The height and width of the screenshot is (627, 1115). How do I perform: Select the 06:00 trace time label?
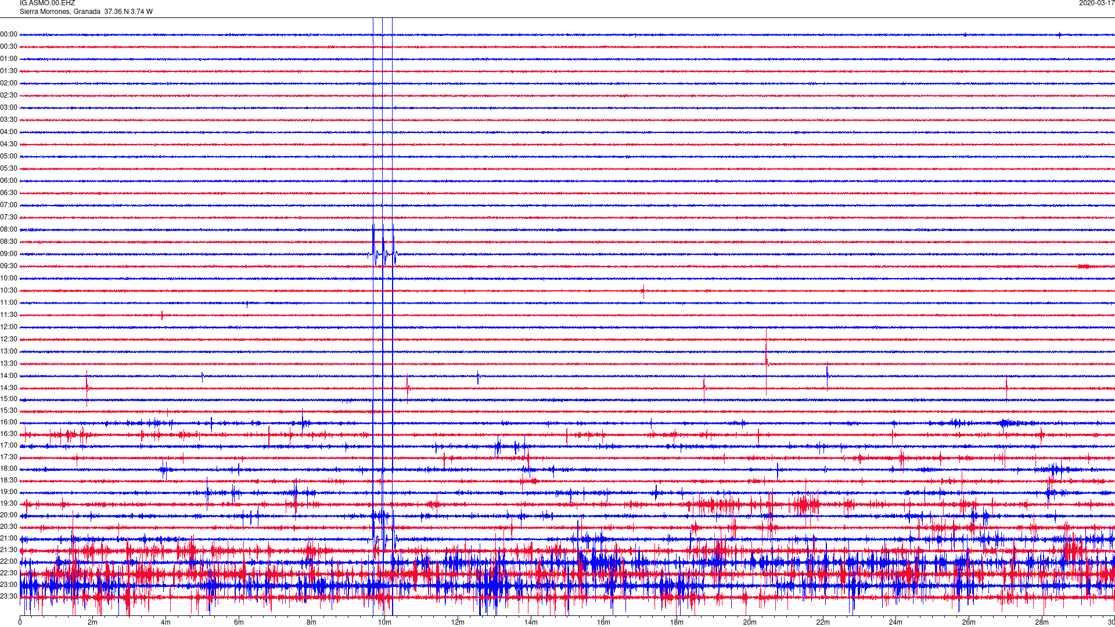9,181
